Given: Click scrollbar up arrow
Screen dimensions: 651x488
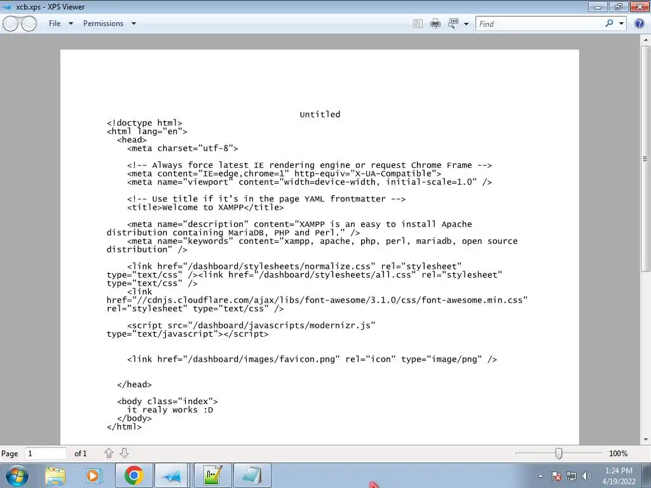Looking at the screenshot, I should point(645,40).
